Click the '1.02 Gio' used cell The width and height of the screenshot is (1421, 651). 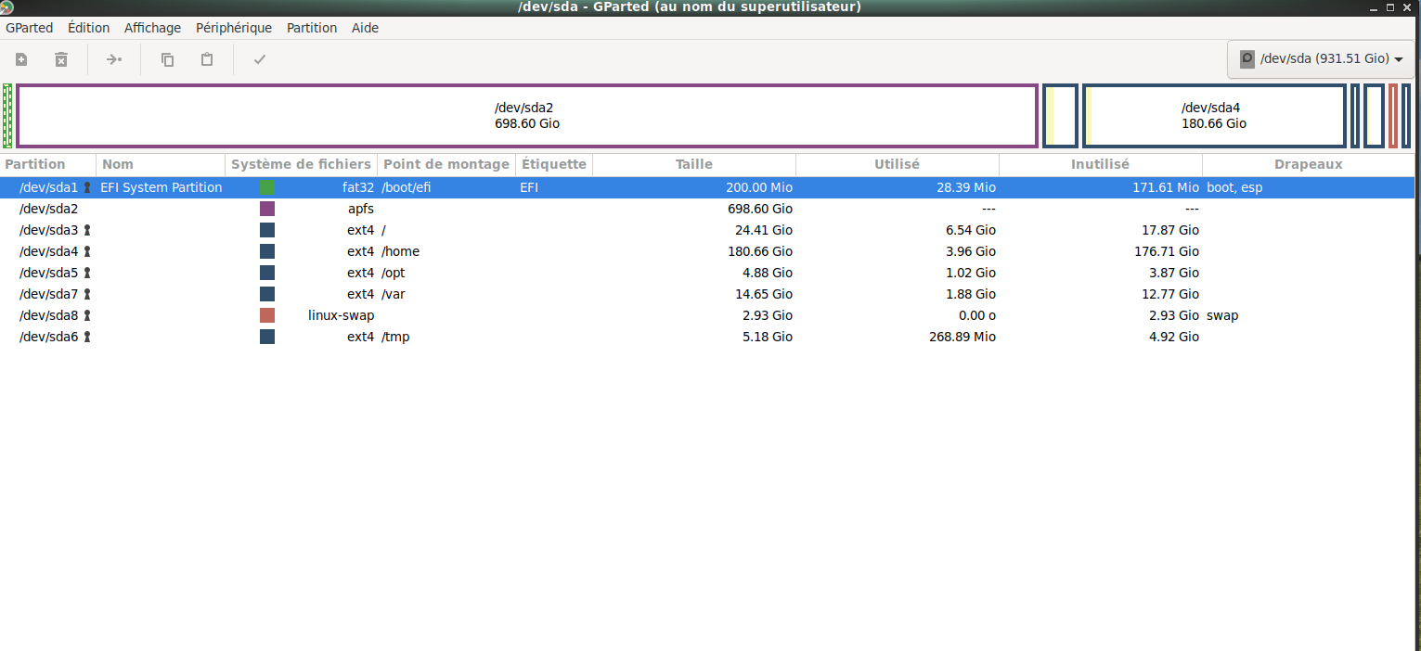click(970, 273)
